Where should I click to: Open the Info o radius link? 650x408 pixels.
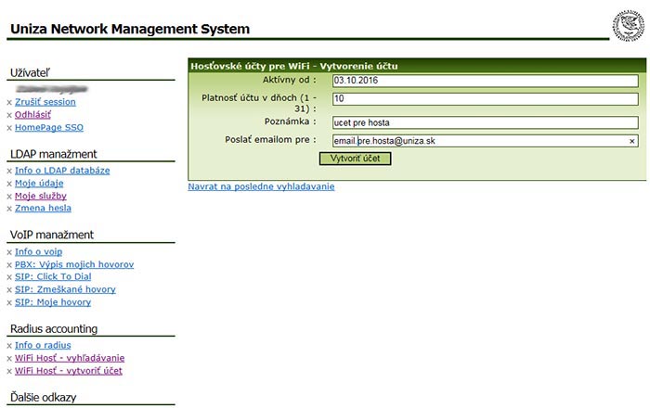[43, 345]
